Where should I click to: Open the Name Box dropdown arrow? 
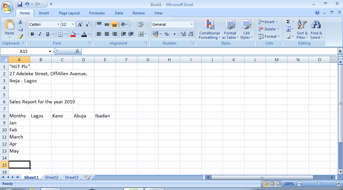50,52
